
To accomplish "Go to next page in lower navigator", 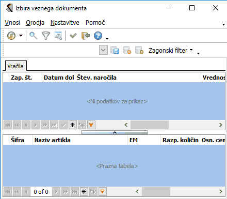I will [66, 192].
